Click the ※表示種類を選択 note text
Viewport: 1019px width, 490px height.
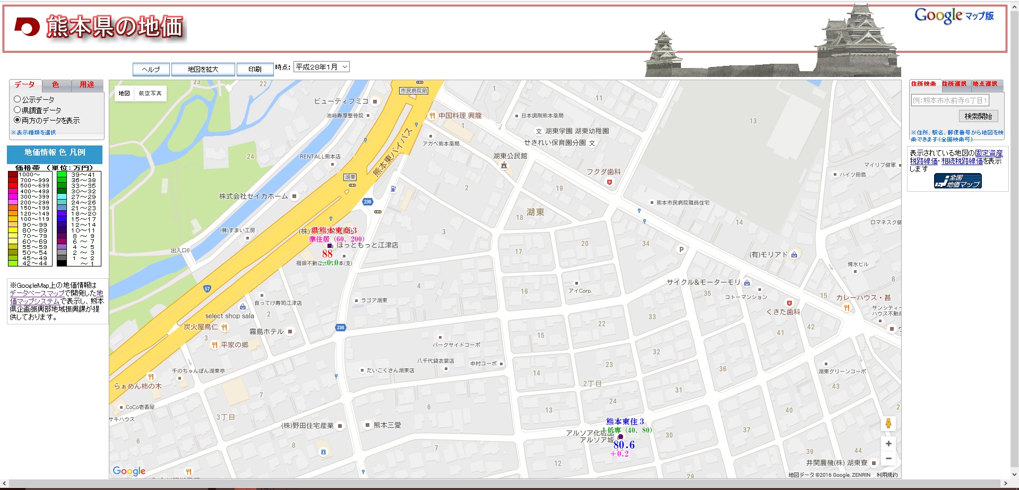33,133
